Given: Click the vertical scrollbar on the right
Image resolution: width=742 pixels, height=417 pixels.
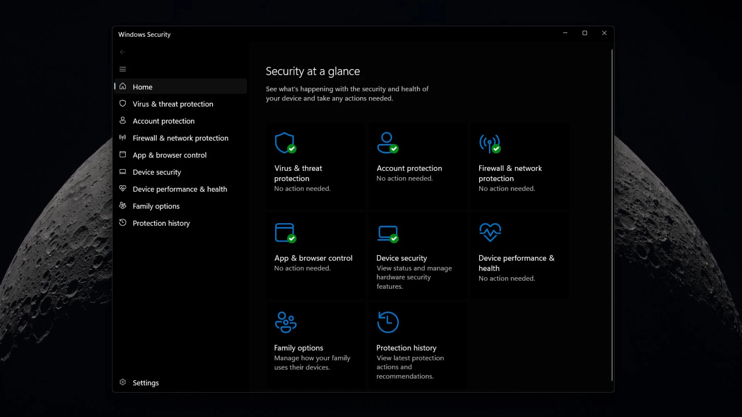Looking at the screenshot, I should 612,214.
